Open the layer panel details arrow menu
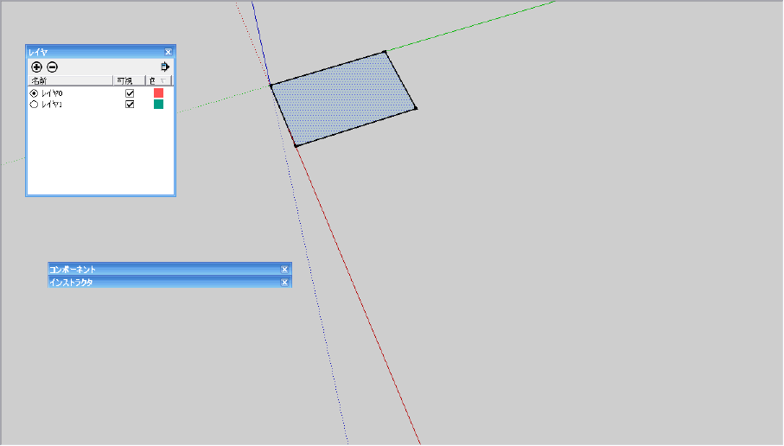Viewport: 784px width, 446px height. point(164,67)
